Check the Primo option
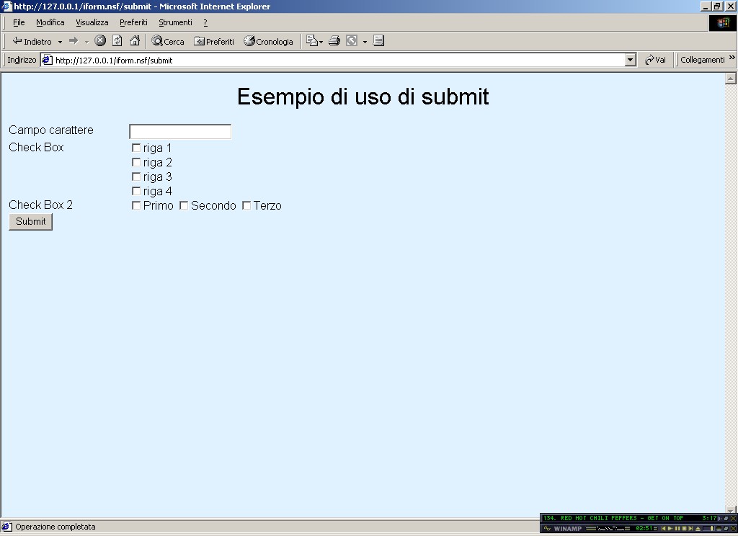Screen dimensions: 738x536 136,205
